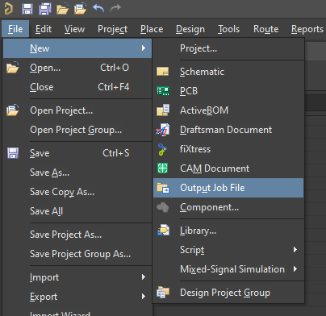The width and height of the screenshot is (326, 316).
Task: Click the Library icon in the submenu
Action: [163, 231]
